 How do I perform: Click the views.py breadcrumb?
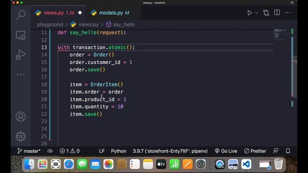click(89, 25)
